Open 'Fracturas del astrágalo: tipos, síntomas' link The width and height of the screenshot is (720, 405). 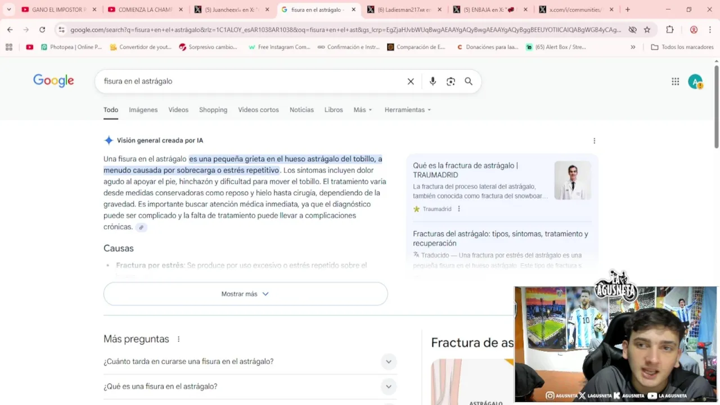coord(501,238)
